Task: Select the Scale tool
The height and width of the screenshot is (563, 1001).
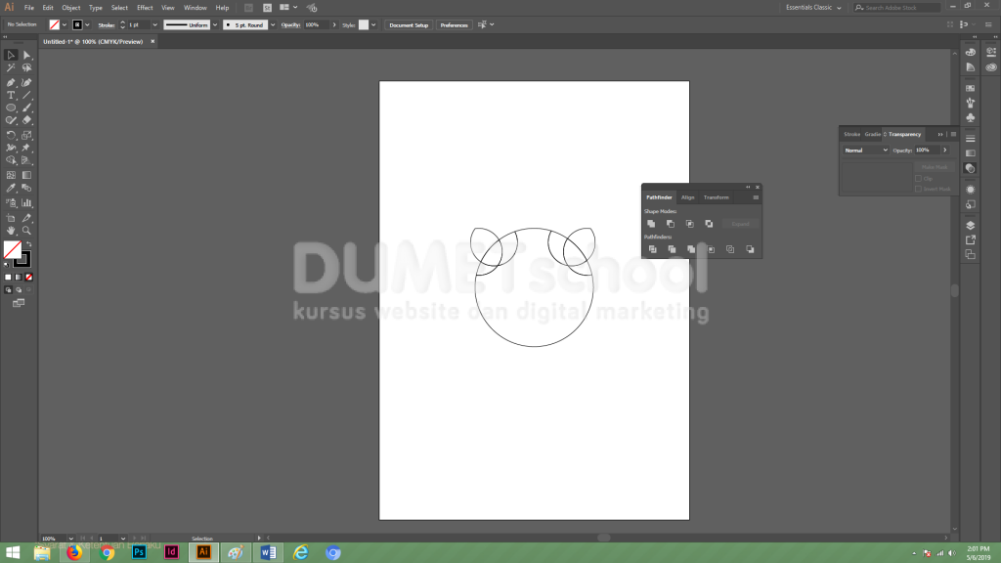Action: tap(26, 135)
